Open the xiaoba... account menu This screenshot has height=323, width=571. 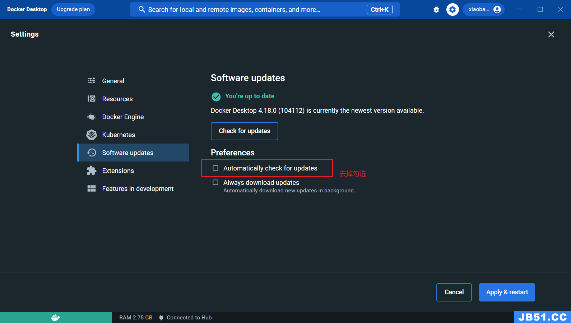point(483,10)
